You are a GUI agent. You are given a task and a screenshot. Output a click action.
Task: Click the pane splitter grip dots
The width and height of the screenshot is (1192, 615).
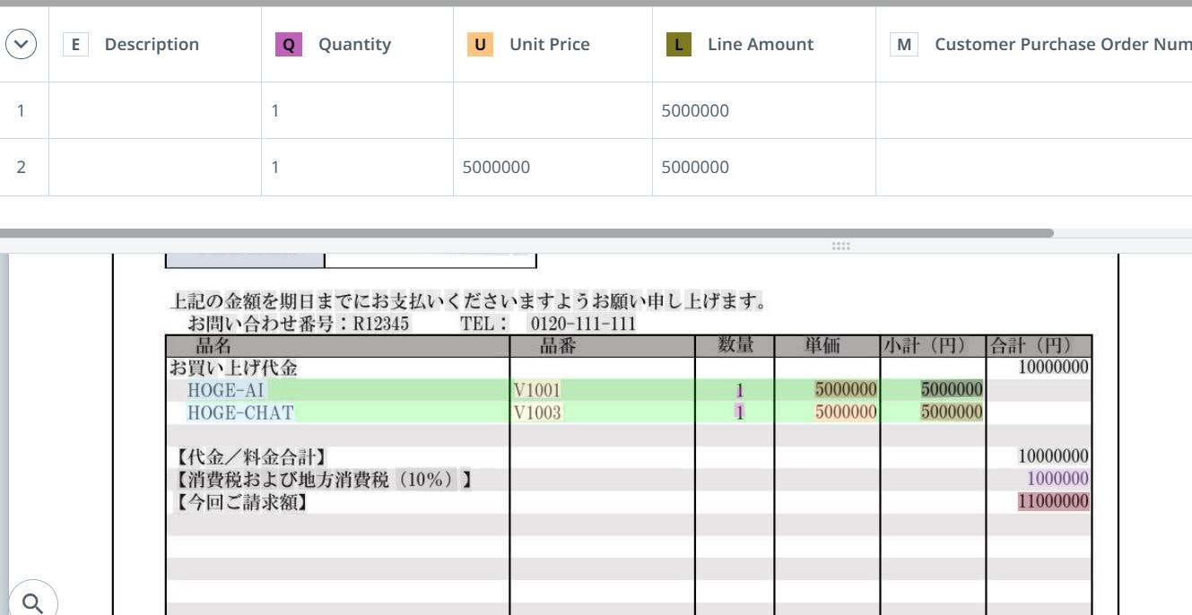click(840, 246)
